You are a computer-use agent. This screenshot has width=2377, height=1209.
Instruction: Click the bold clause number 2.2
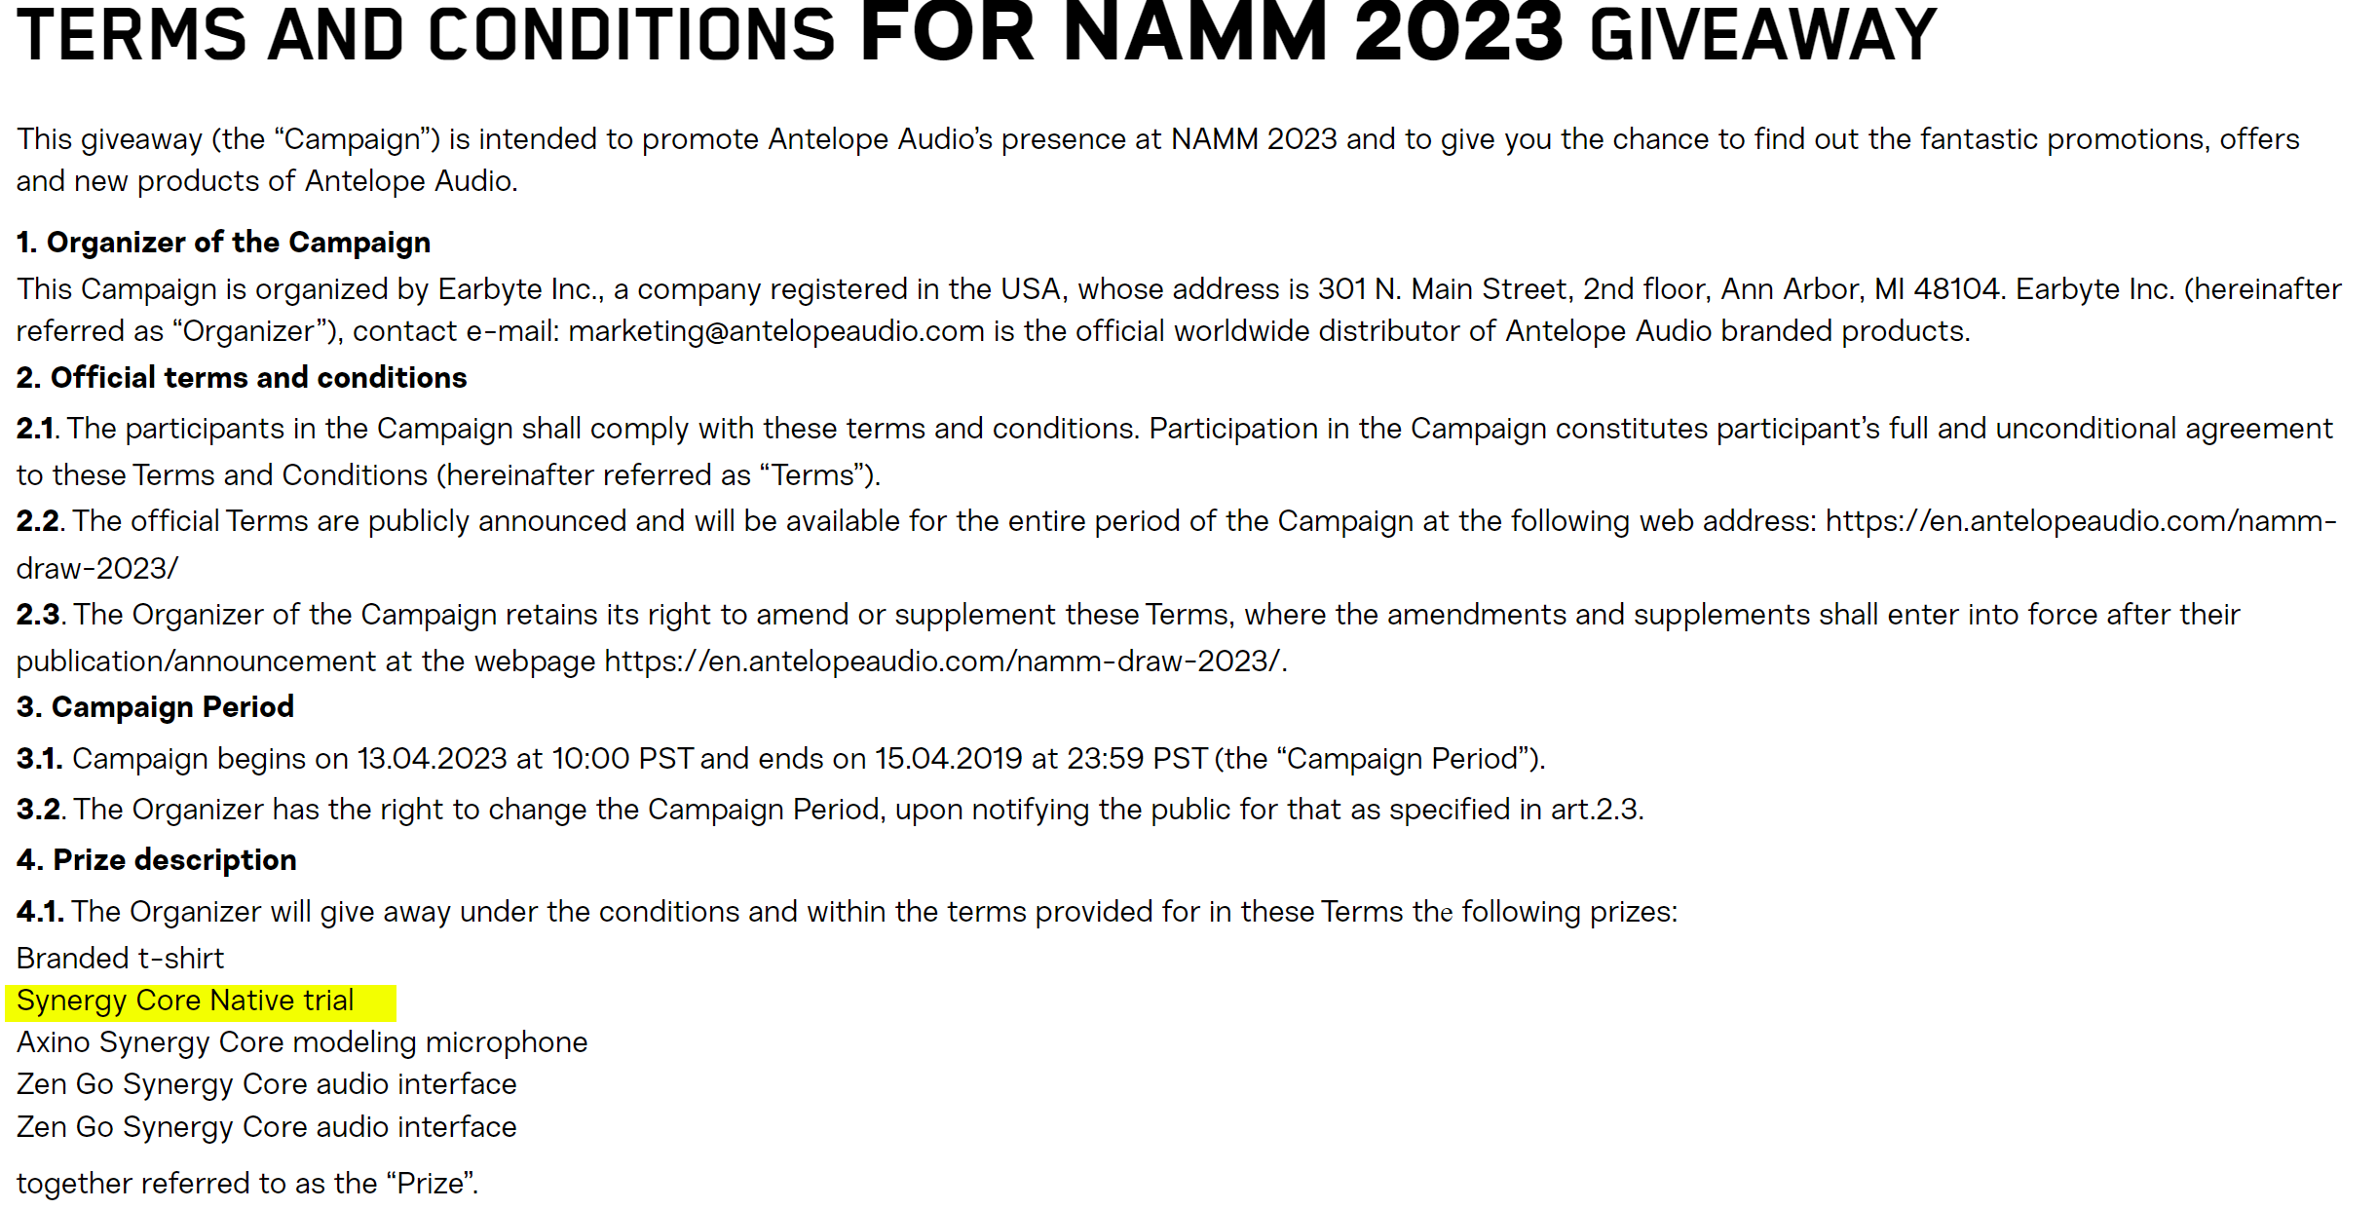coord(38,521)
